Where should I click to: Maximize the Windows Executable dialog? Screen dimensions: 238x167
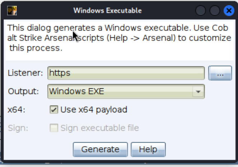click(214, 11)
